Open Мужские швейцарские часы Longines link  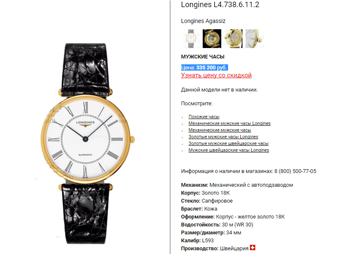(229, 150)
